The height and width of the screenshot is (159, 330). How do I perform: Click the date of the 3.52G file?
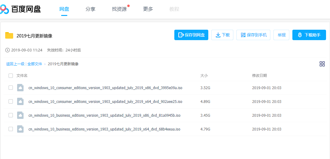point(267,88)
